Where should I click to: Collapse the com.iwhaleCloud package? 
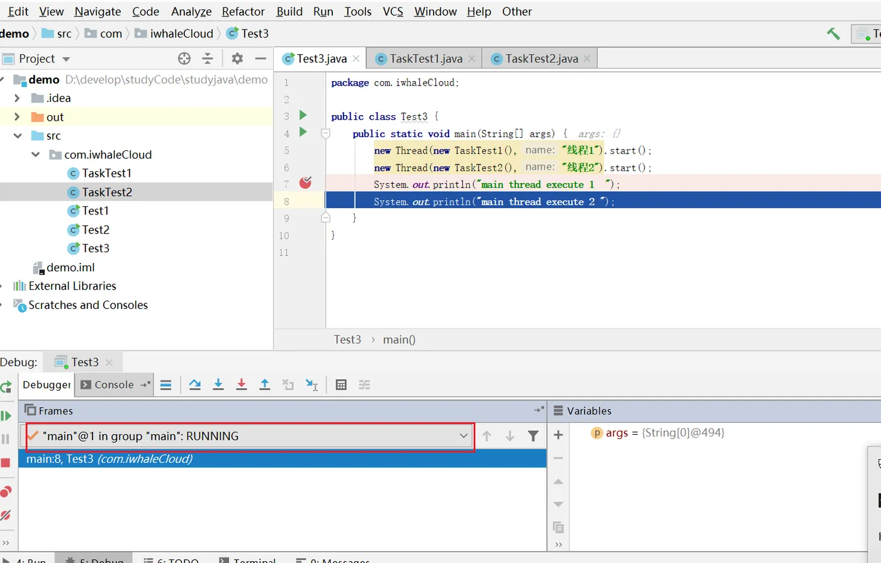point(36,155)
